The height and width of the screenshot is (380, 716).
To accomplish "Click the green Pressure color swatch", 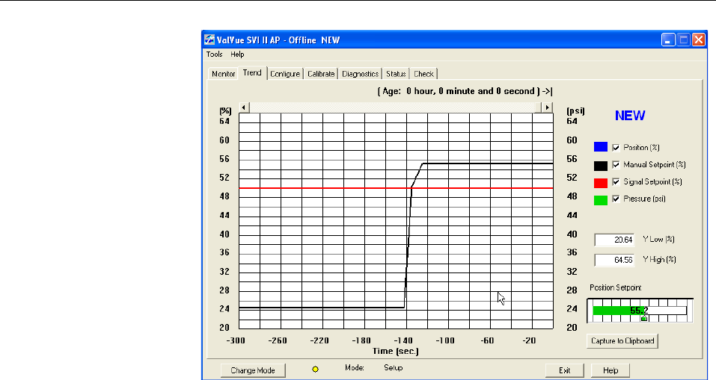I will [x=601, y=200].
